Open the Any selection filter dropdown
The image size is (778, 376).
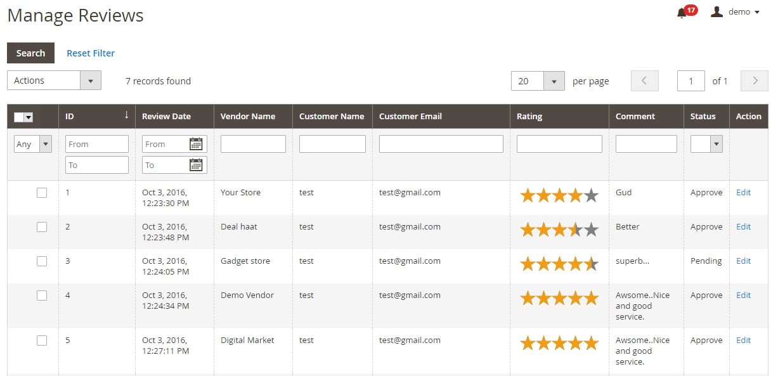[33, 144]
